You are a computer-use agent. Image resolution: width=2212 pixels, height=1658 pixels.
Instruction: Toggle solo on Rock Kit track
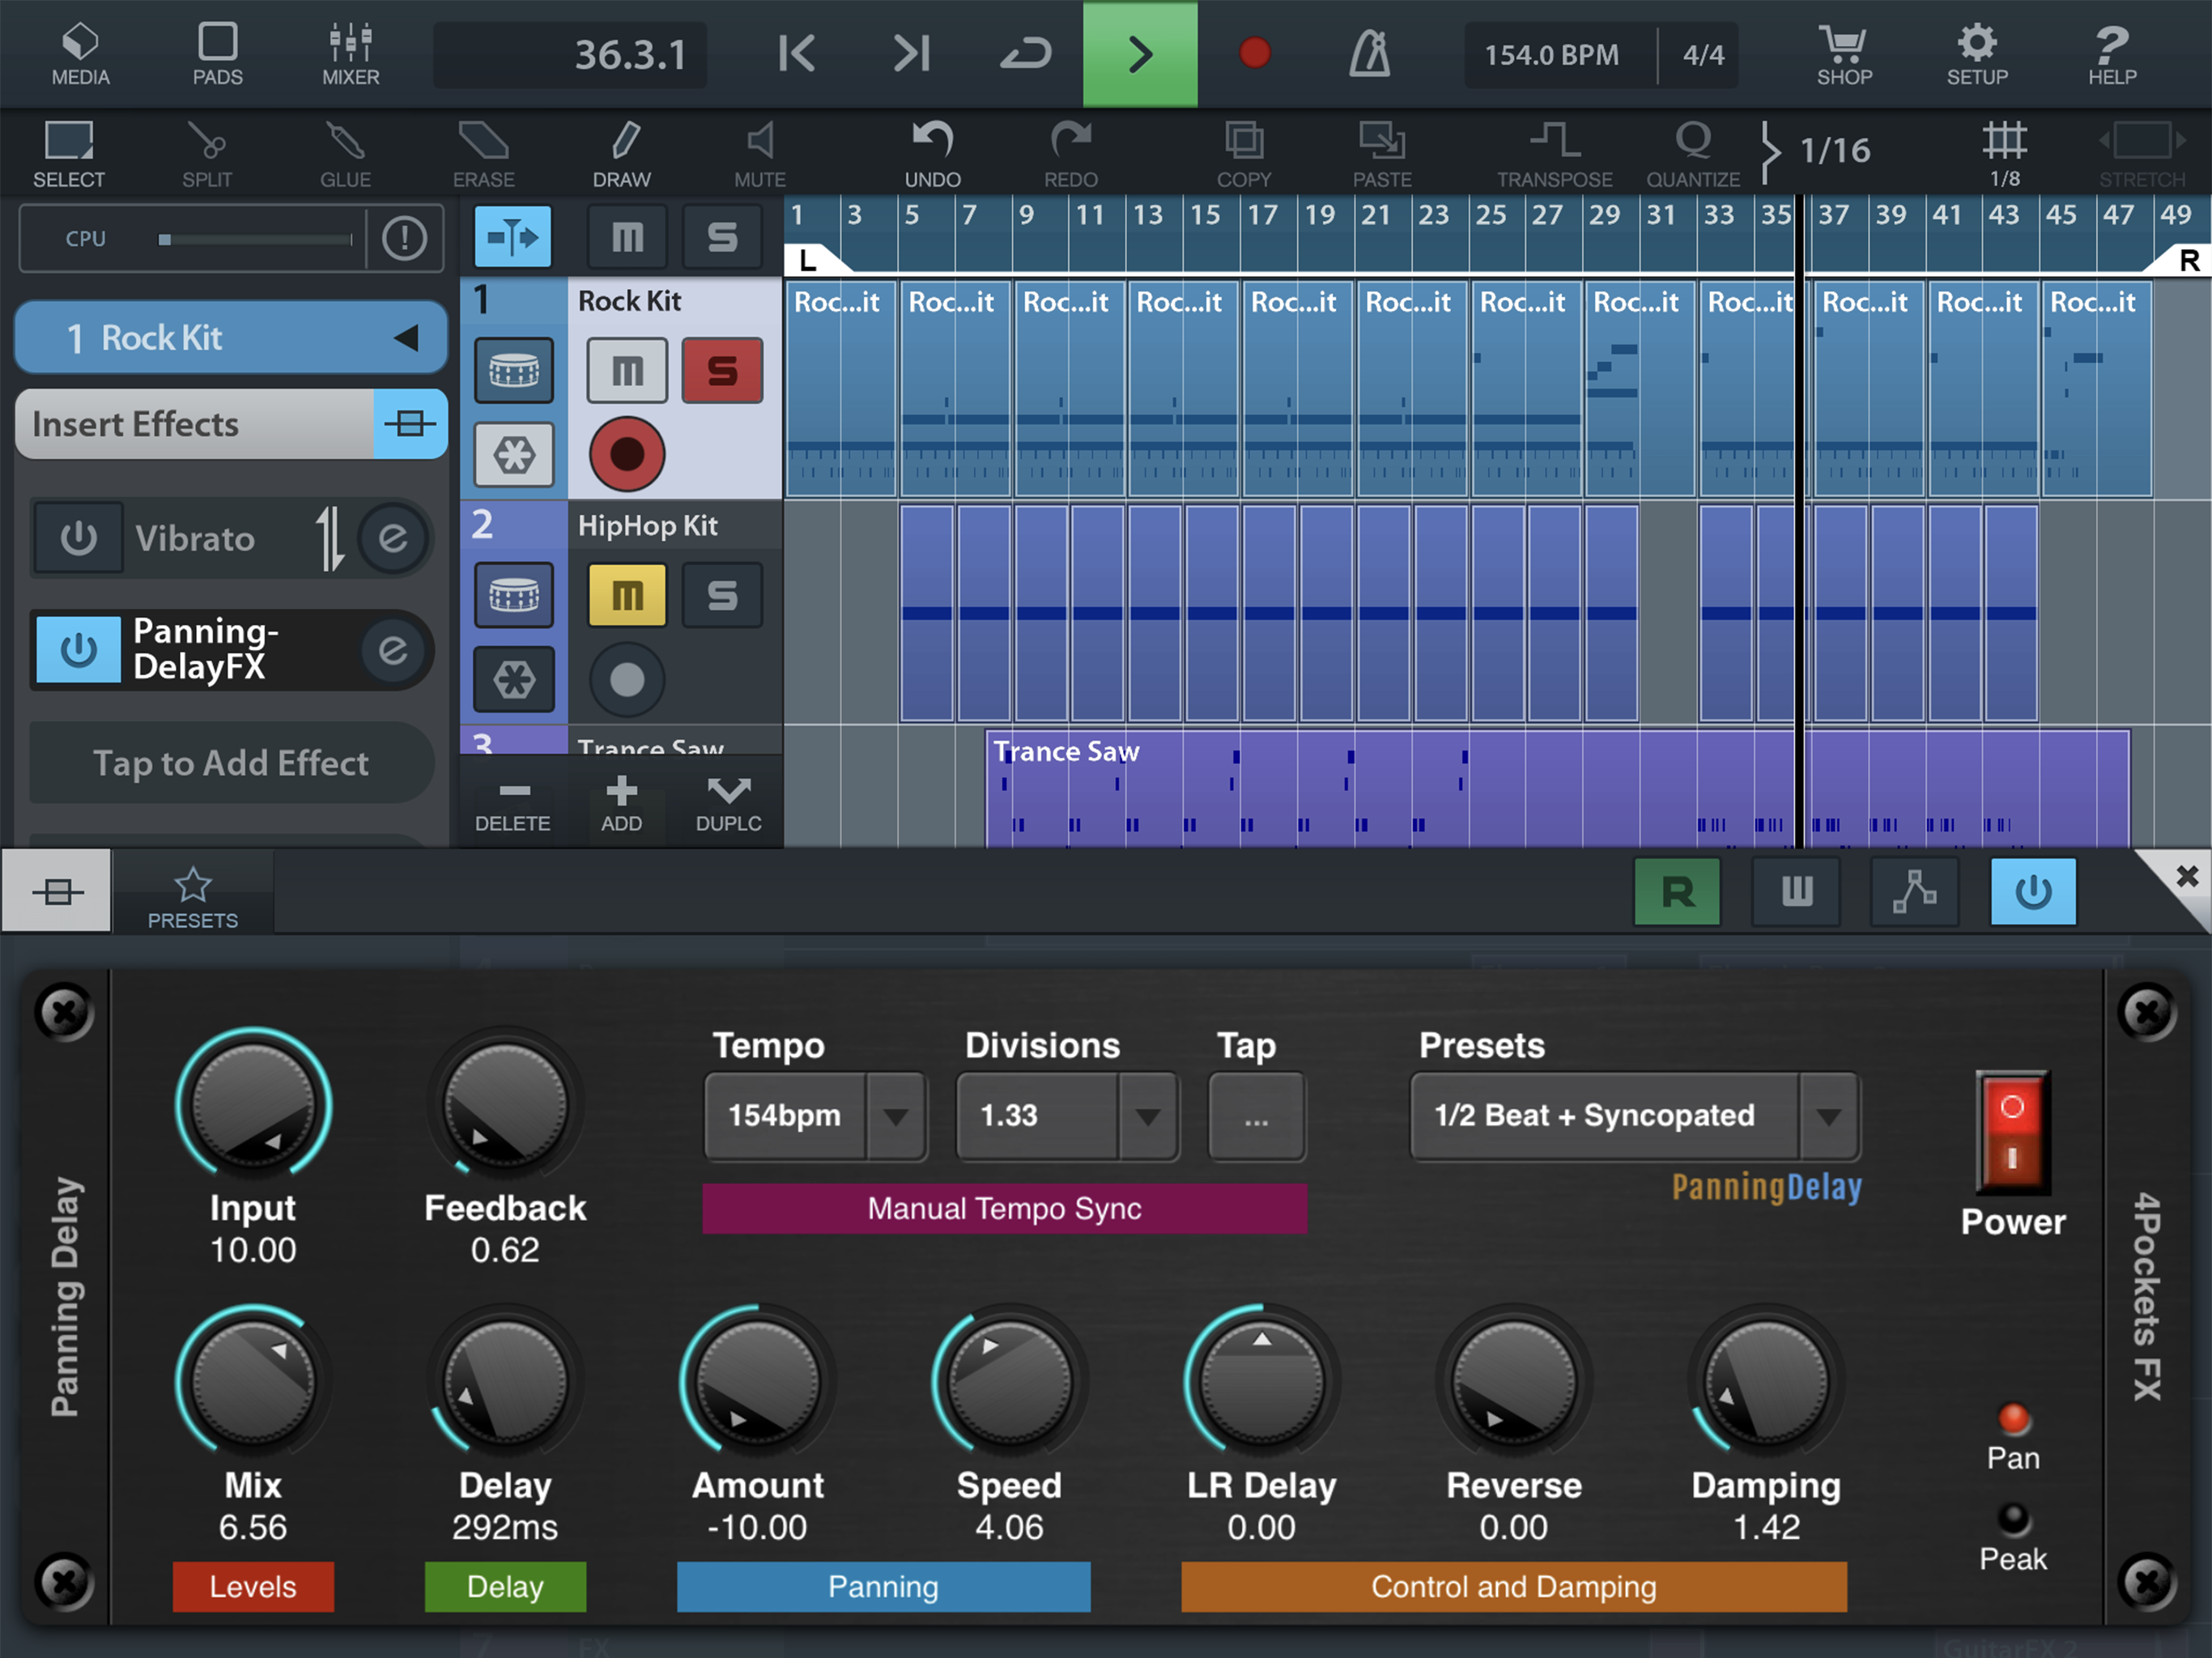tap(722, 371)
